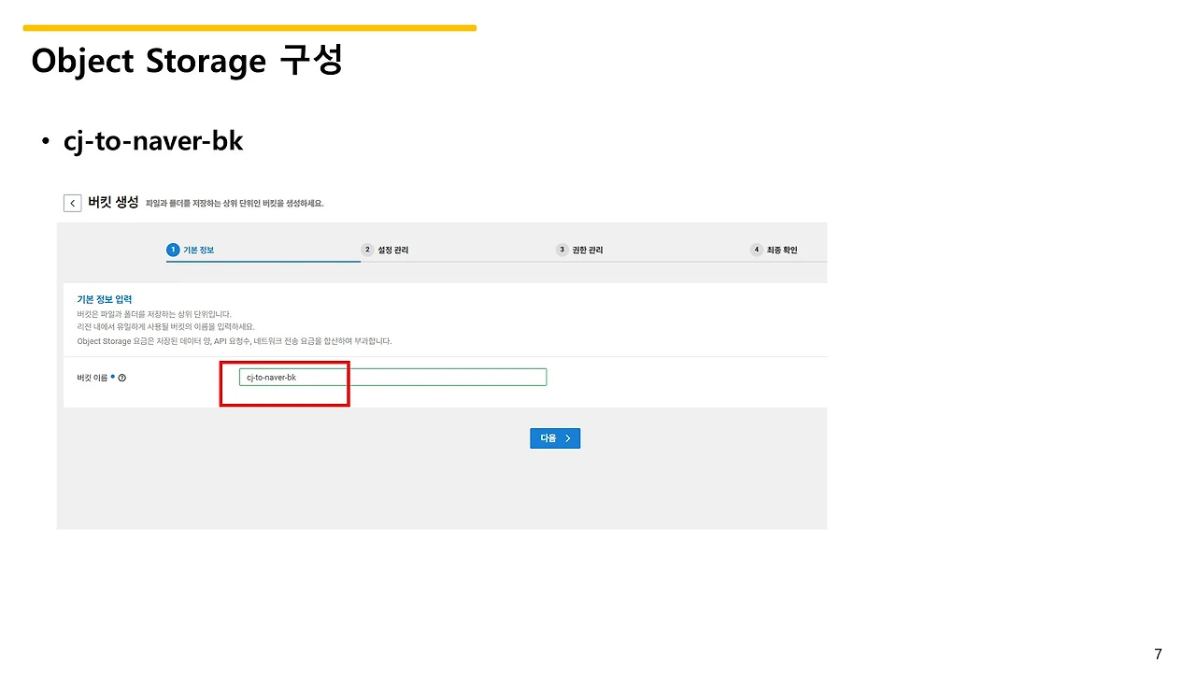1196x673 pixels.
Task: Click the back arrow beside 버킷 생성
Action: point(72,203)
